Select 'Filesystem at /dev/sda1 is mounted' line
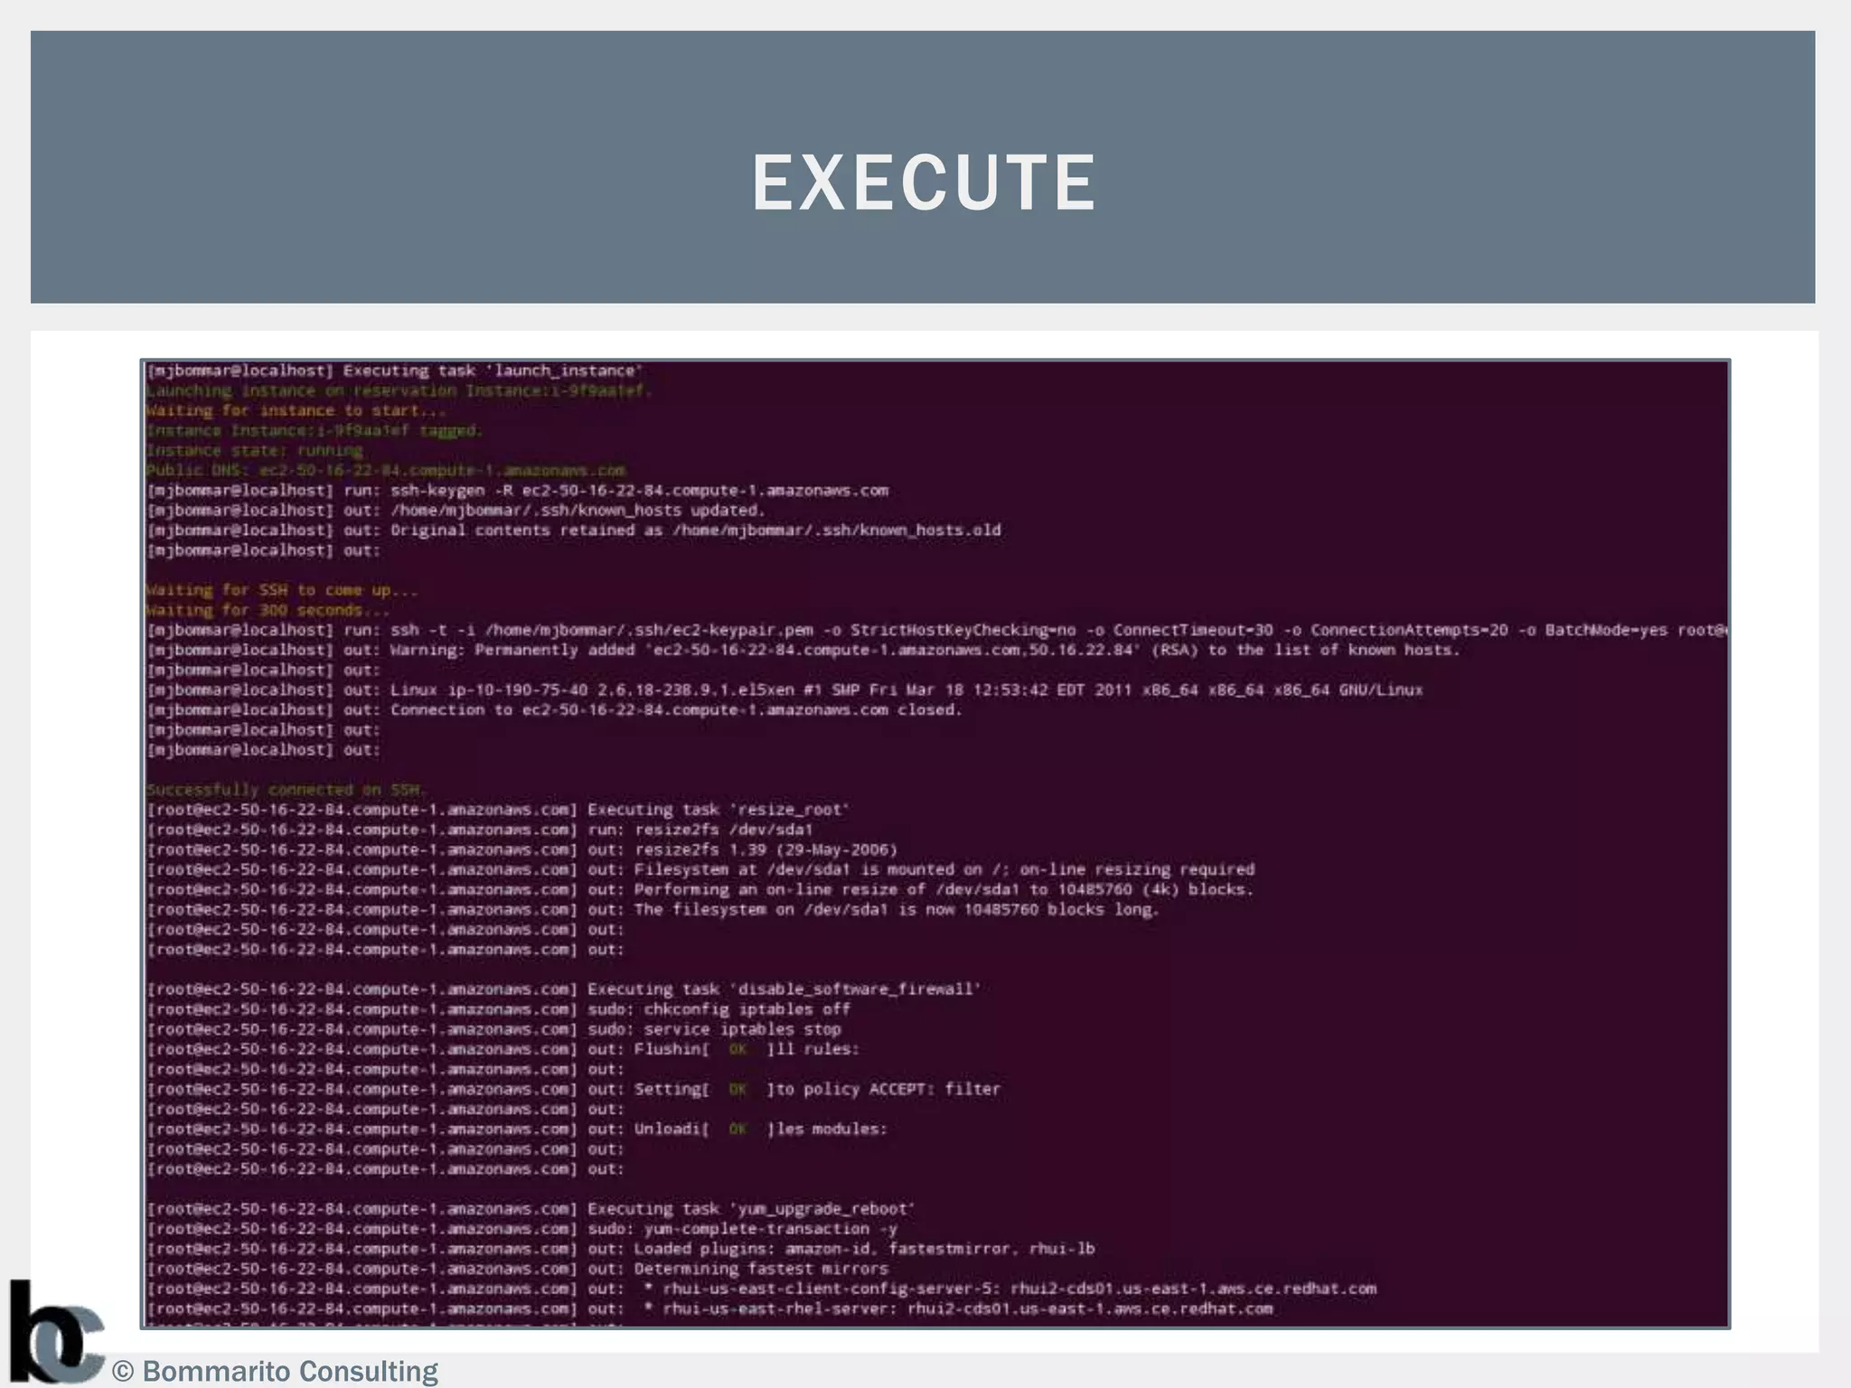The height and width of the screenshot is (1388, 1851). tap(701, 869)
